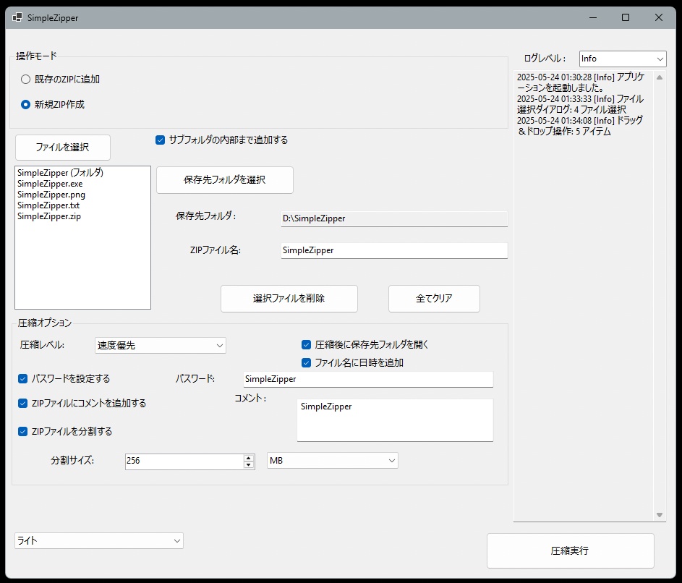Click the 保存先フォルダ D:\SimpleZipper field
Viewport: 682px width, 583px height.
(394, 219)
